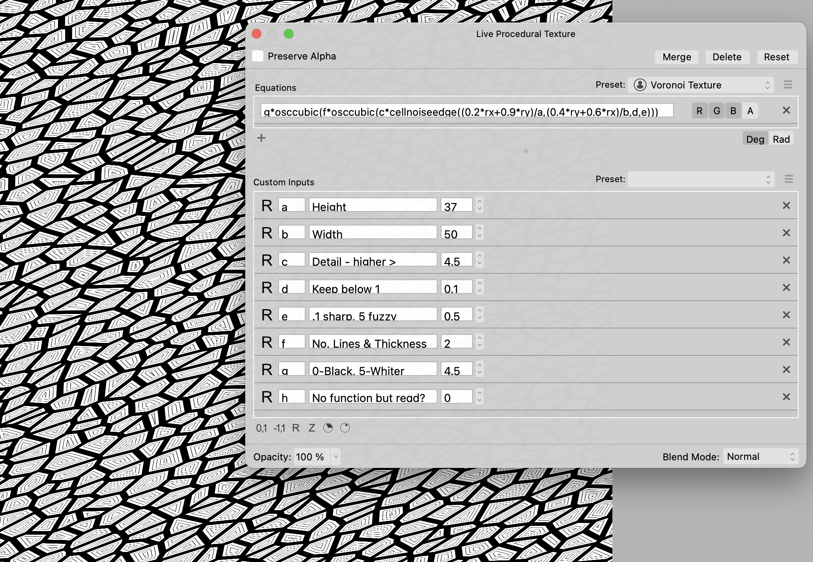Click the R type icon of Detail row

pos(267,260)
